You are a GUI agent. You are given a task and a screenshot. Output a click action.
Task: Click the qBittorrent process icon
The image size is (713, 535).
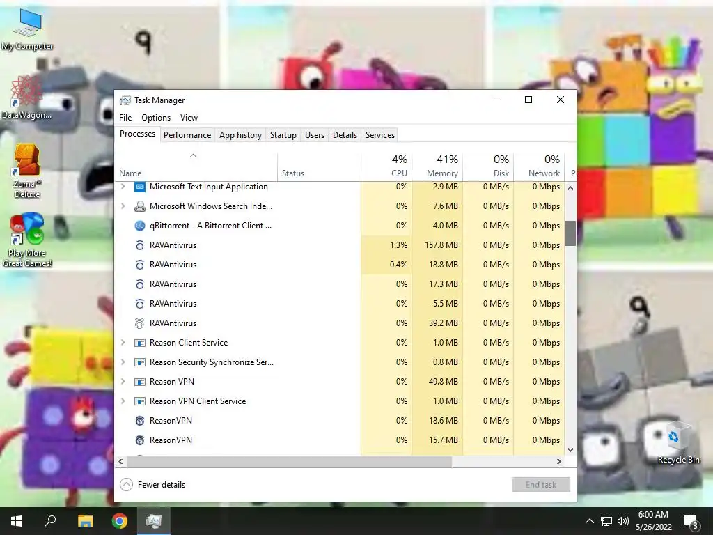coord(139,226)
